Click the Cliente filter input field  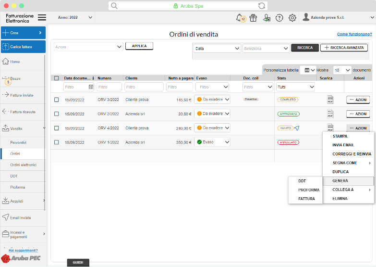(144, 87)
